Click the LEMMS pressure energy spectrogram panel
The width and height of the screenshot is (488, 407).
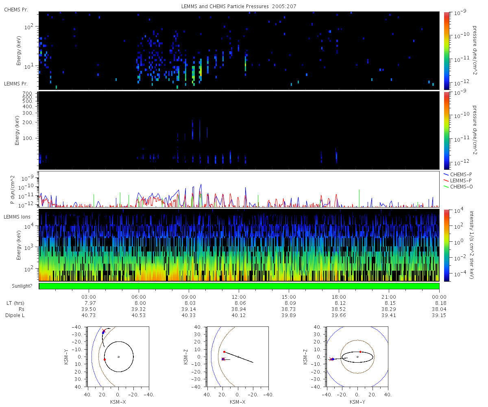click(x=239, y=131)
